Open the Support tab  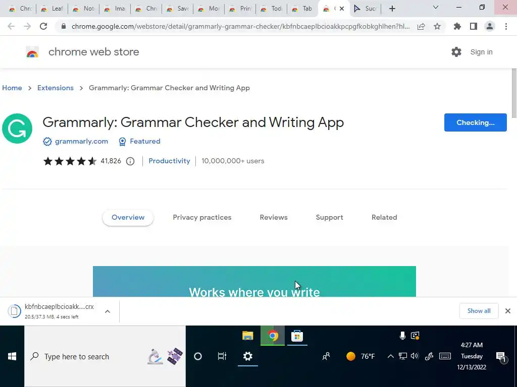coord(329,218)
